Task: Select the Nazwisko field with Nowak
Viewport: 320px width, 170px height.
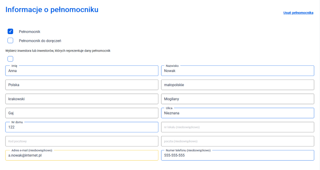Action: tap(237, 71)
